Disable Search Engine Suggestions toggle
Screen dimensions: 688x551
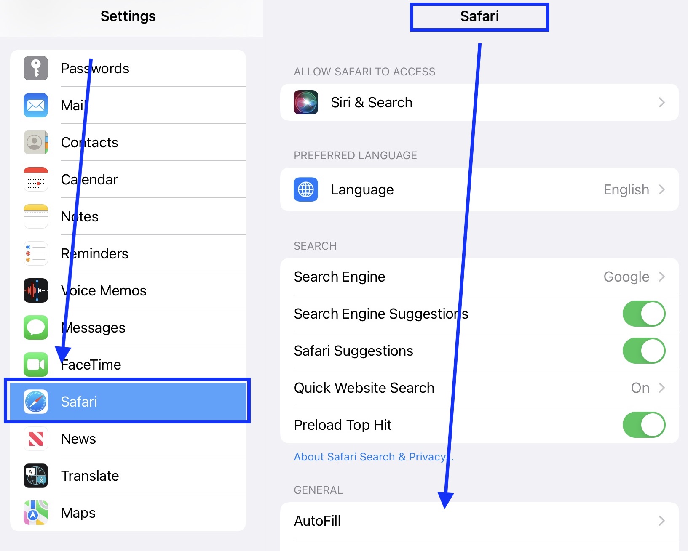[x=644, y=314]
